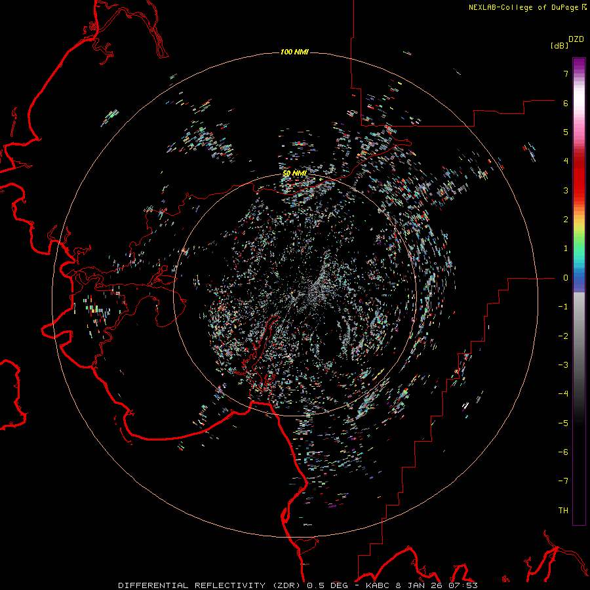590x590 pixels.
Task: Click the -7 value on color scale
Action: coord(563,481)
